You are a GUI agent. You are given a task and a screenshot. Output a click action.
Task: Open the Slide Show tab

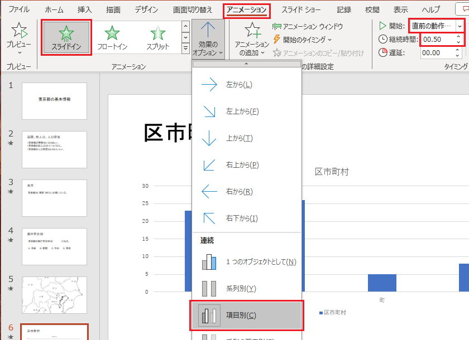coord(301,9)
